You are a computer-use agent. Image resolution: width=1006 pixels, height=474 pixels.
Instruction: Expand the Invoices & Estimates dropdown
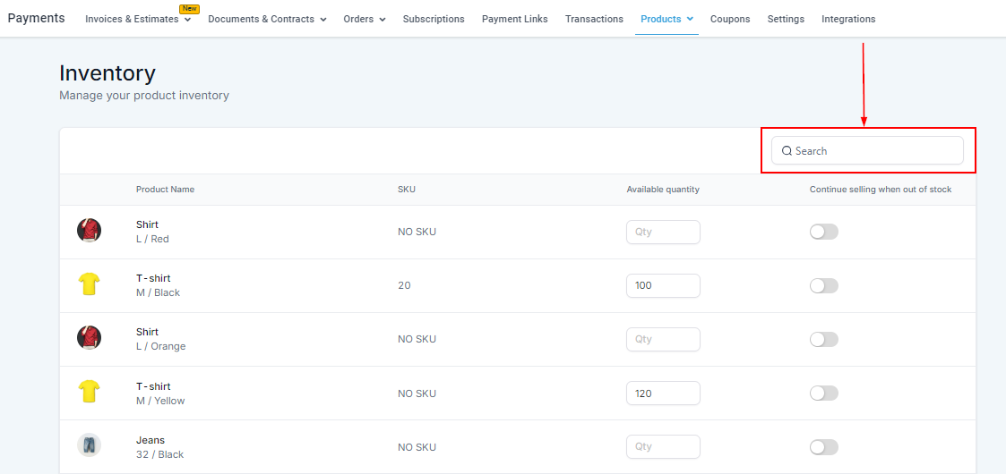click(187, 20)
